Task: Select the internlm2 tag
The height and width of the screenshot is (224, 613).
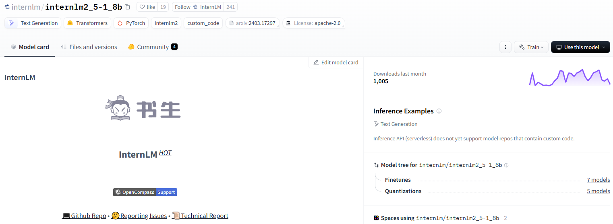Action: coord(166,23)
